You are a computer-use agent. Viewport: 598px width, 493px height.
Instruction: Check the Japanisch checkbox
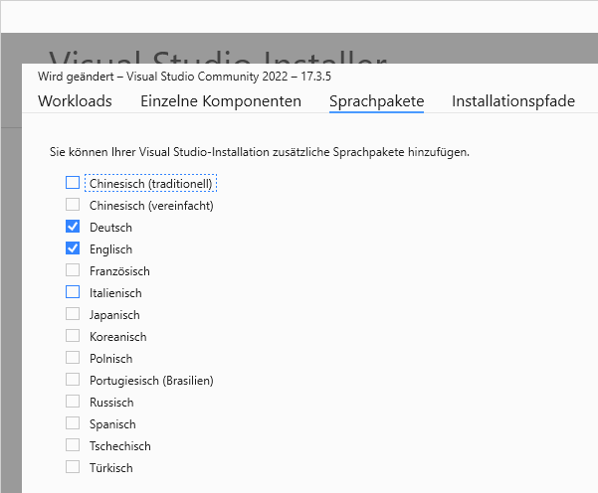coord(73,314)
